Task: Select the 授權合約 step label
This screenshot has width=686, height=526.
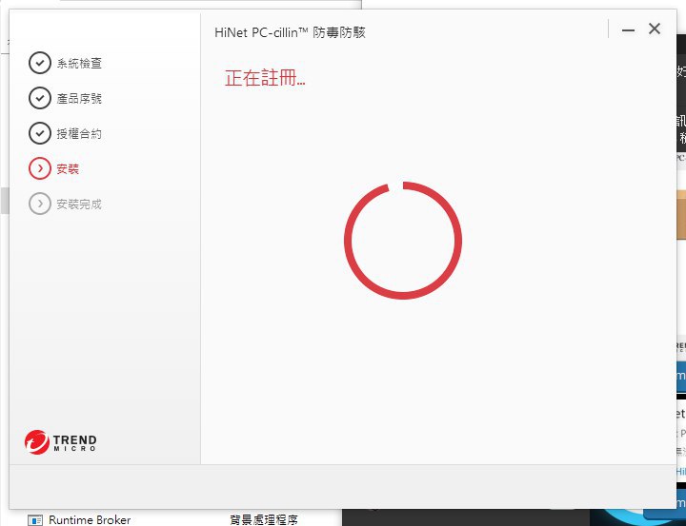Action: pyautogui.click(x=79, y=134)
